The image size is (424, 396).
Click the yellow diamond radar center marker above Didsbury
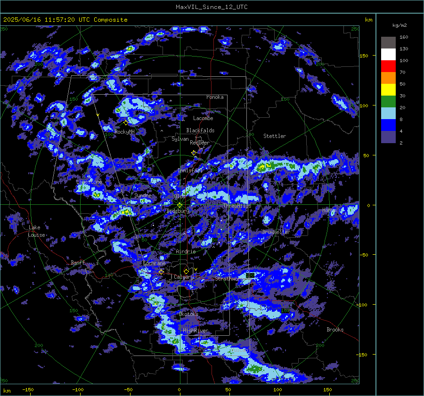[x=179, y=205]
